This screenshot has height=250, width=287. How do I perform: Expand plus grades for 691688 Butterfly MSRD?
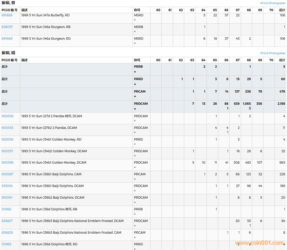point(135,20)
